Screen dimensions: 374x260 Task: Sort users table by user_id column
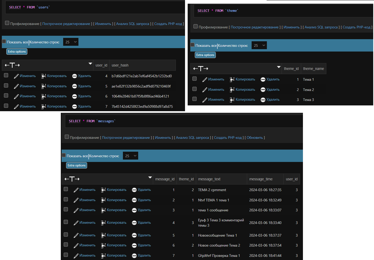(101, 65)
